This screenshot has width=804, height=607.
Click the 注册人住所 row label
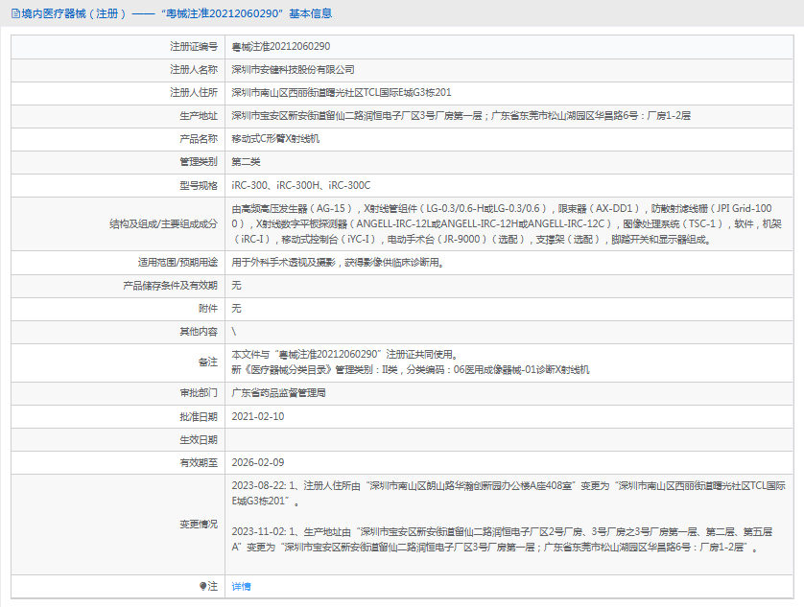point(194,93)
